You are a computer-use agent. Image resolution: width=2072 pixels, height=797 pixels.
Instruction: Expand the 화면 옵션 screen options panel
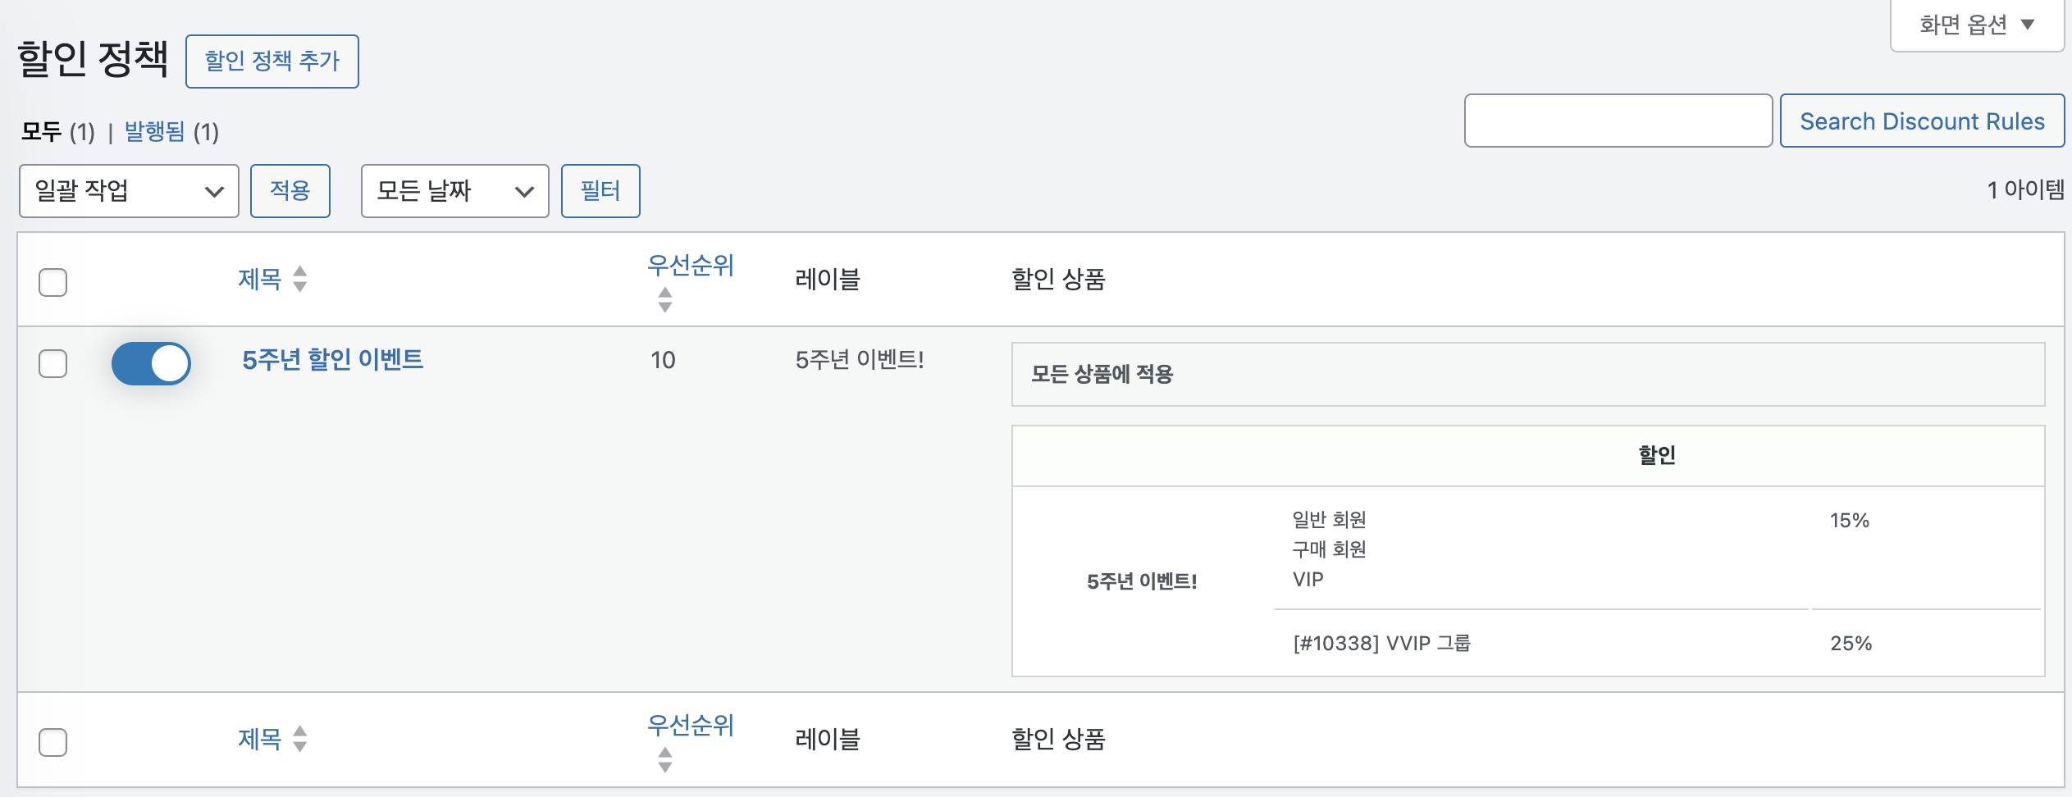tap(1977, 25)
